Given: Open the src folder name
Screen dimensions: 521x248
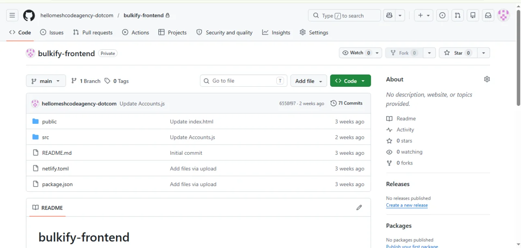Looking at the screenshot, I should pyautogui.click(x=46, y=137).
